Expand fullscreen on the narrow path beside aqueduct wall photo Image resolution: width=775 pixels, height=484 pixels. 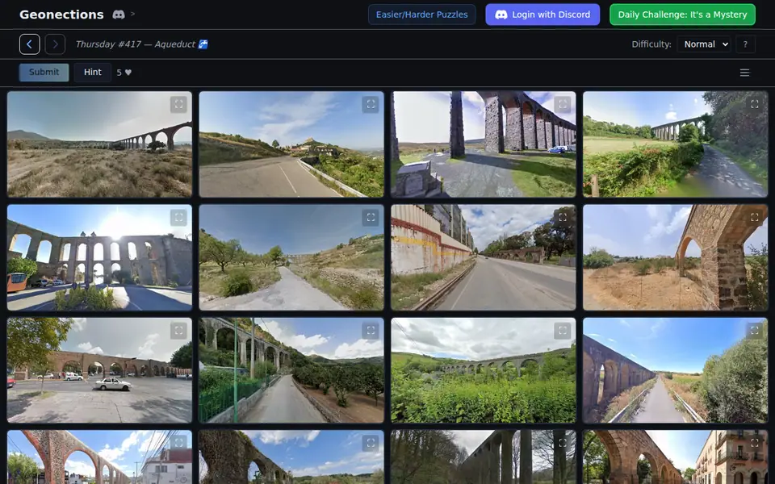(x=754, y=331)
